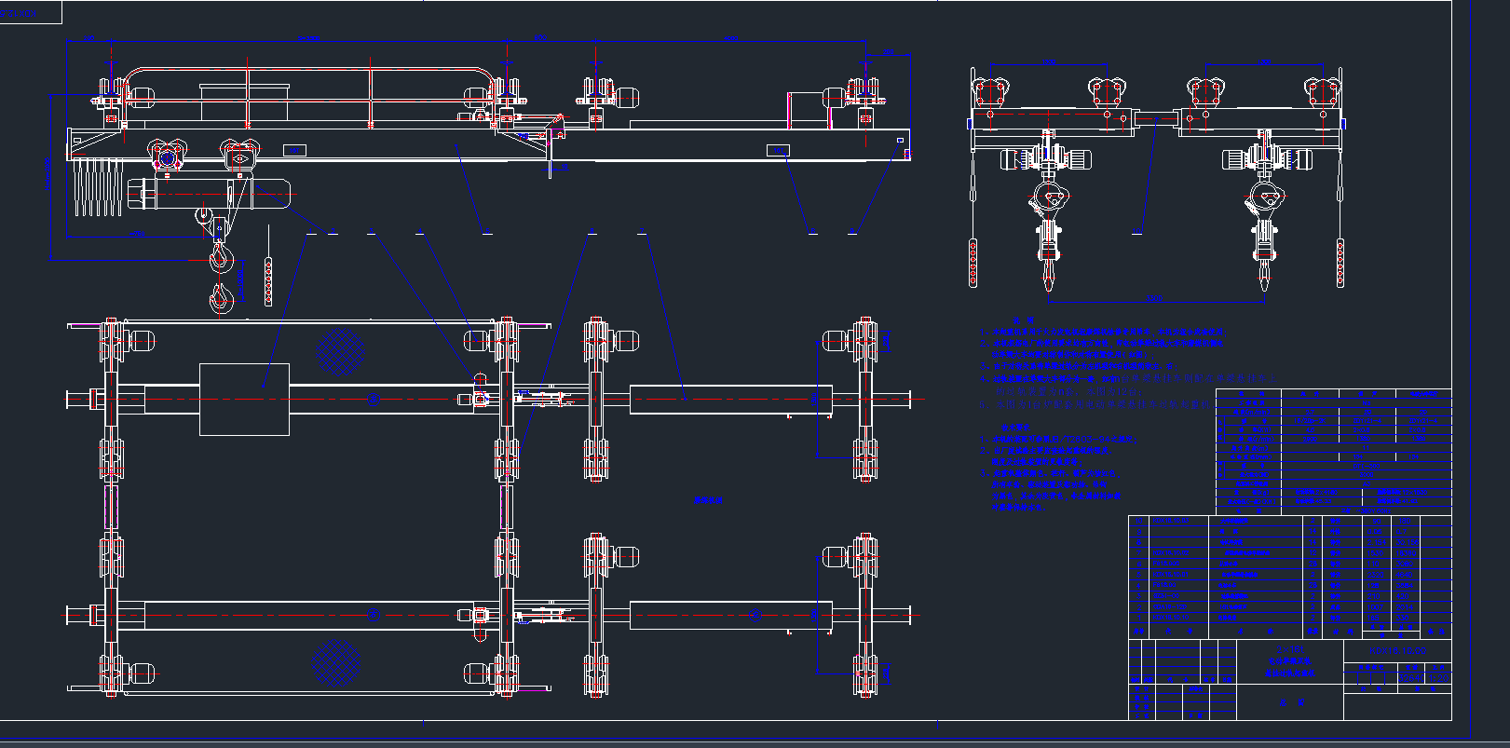Select the left hoist hook in side view

[1048, 270]
